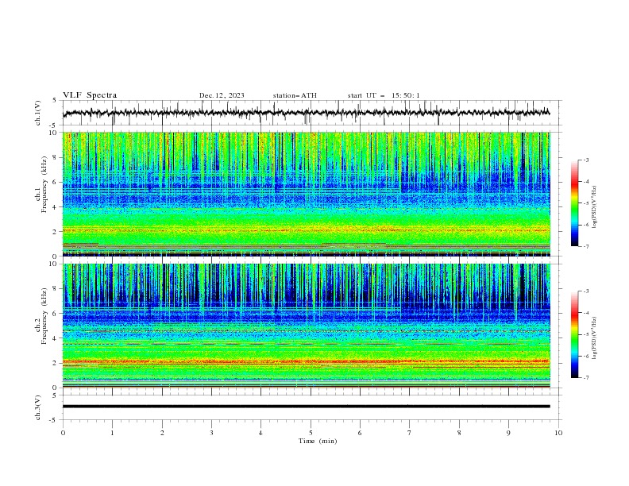This screenshot has height=486, width=629.
Task: Click inside the ch.2 spectrogram panel
Action: coord(307,326)
